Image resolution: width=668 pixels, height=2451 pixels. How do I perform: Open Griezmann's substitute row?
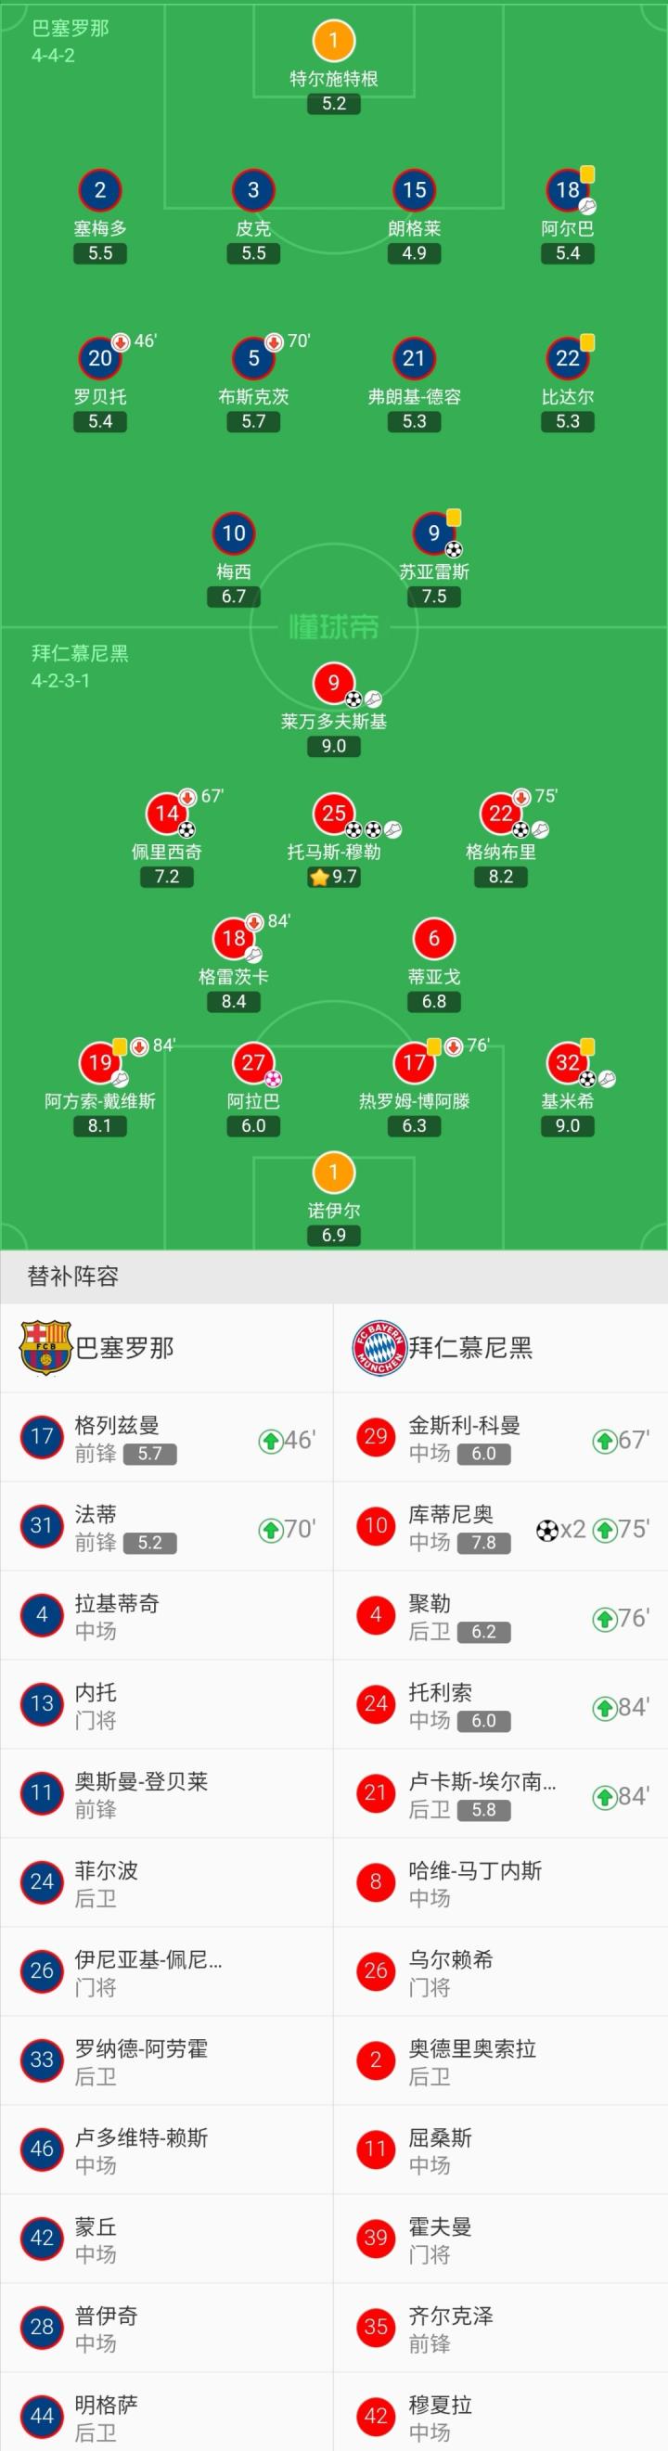click(166, 1438)
